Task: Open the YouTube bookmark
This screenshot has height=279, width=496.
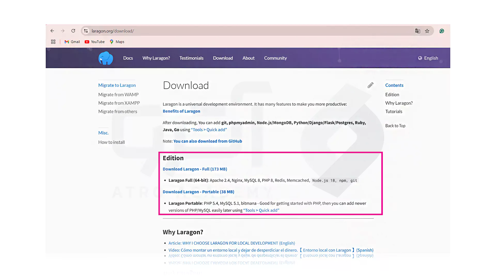Action: pyautogui.click(x=95, y=42)
